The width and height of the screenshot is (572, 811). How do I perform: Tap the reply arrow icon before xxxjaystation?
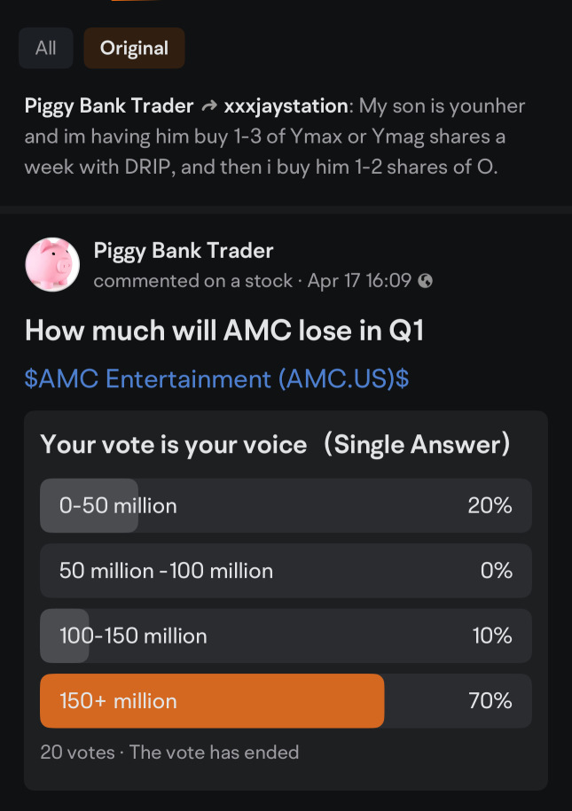click(x=209, y=106)
